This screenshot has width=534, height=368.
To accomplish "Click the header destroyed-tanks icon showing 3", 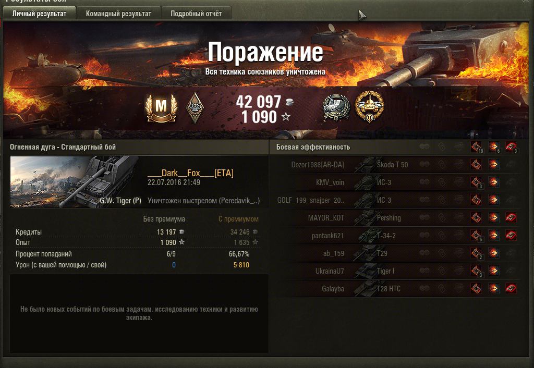I will coord(511,147).
